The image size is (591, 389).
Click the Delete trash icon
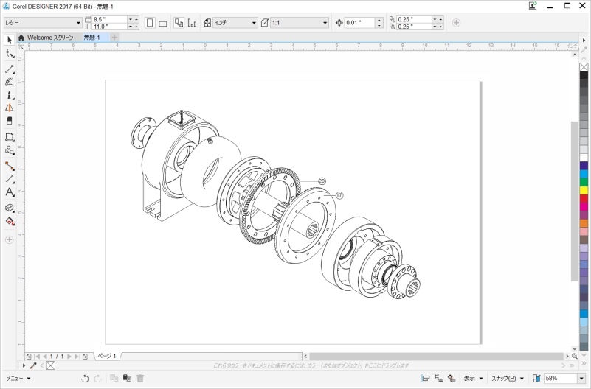[140, 379]
